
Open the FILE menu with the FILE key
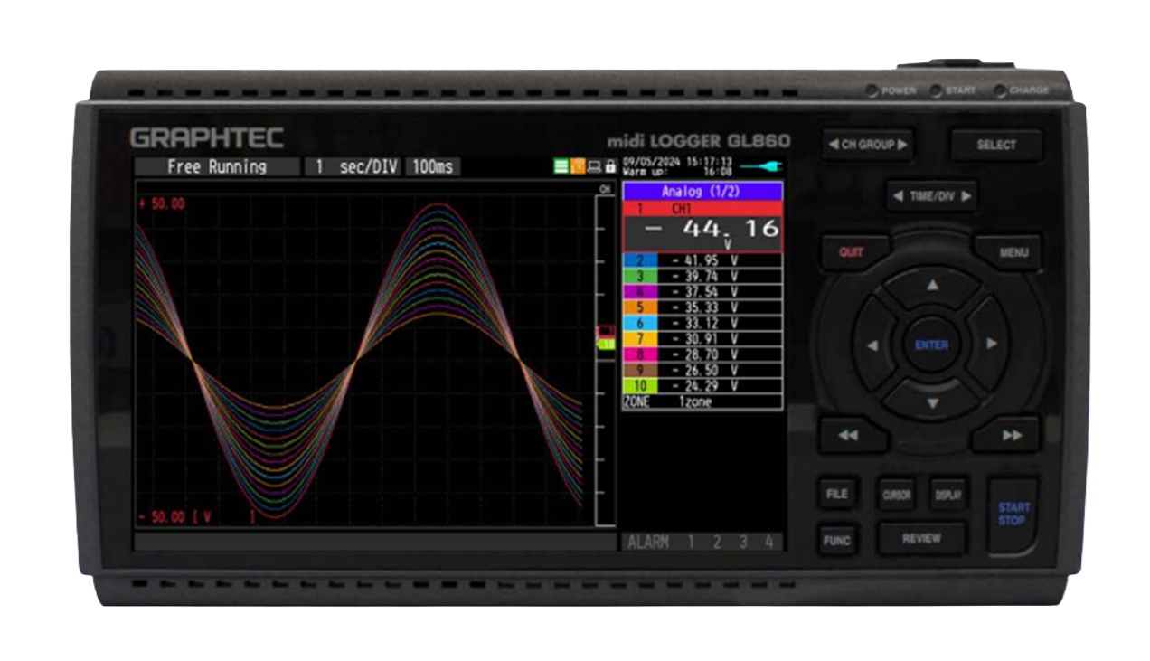tap(835, 494)
